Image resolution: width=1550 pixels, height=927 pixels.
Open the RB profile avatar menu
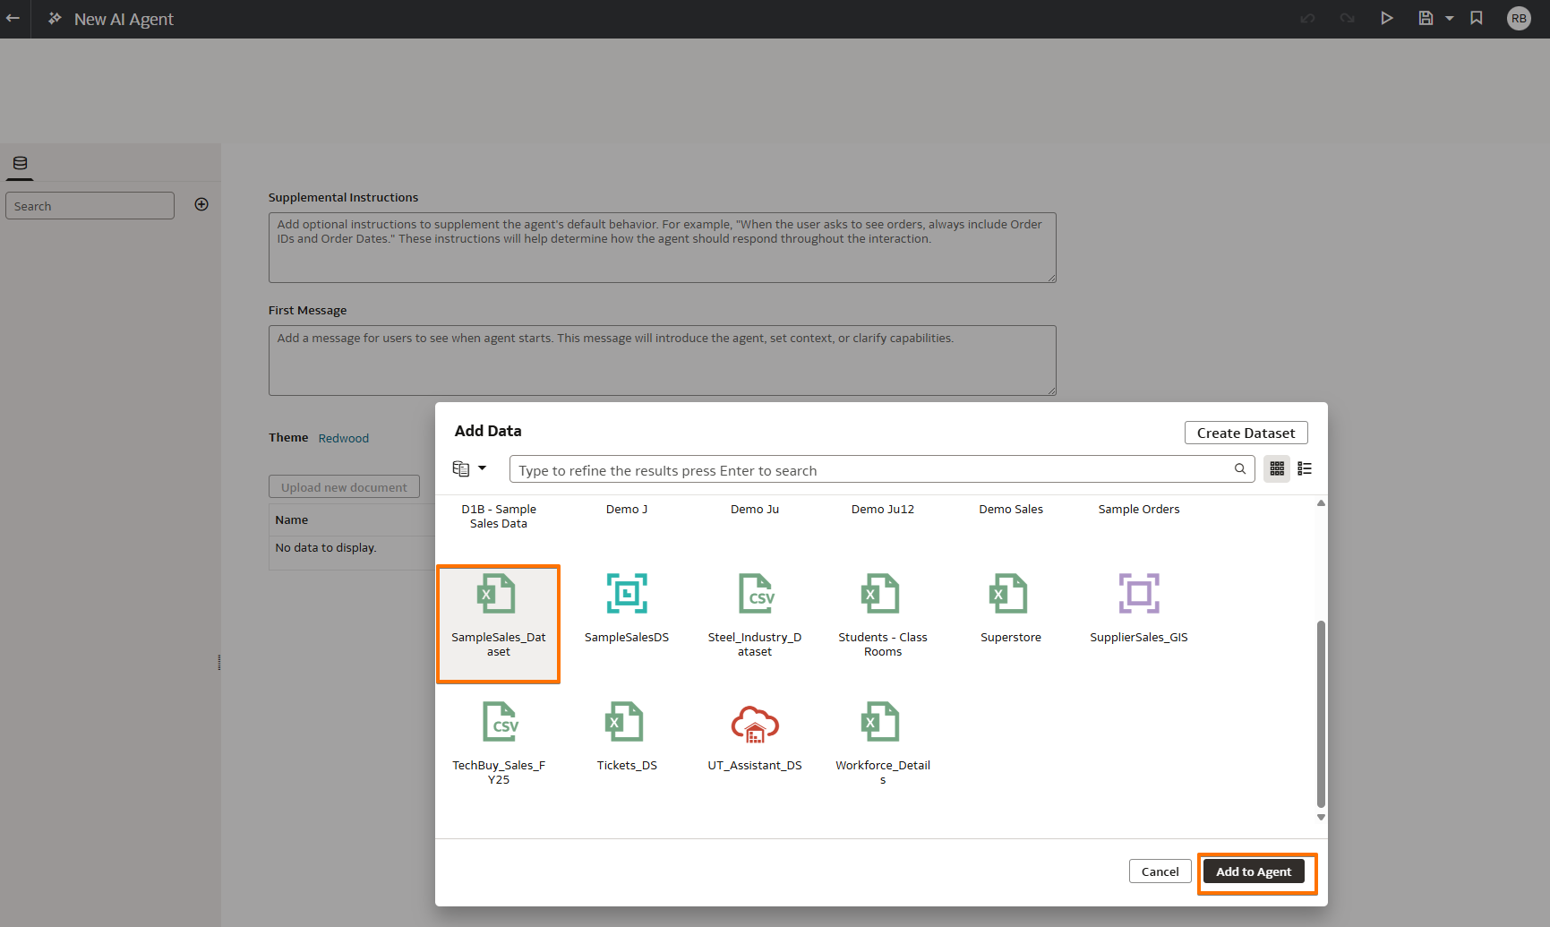pyautogui.click(x=1518, y=18)
